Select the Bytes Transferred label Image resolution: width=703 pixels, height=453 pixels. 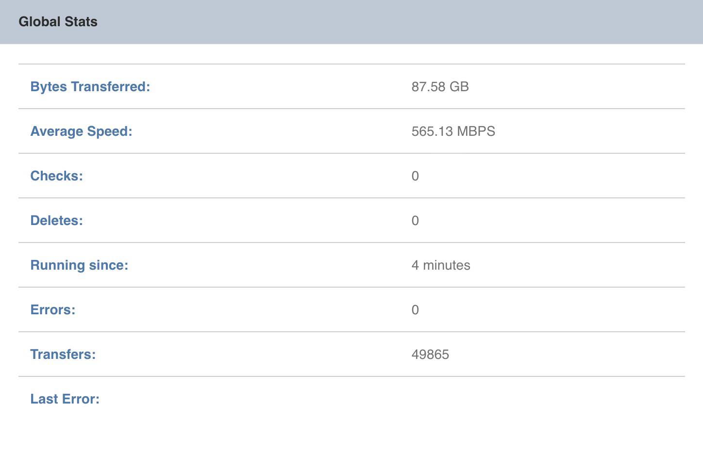click(90, 87)
